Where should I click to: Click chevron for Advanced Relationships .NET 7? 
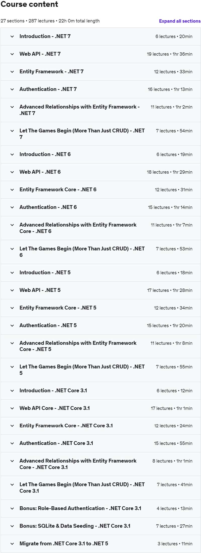pyautogui.click(x=12, y=107)
